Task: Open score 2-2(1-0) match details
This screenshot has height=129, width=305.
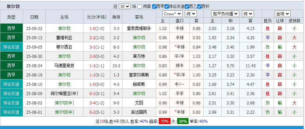Action: 97,38
